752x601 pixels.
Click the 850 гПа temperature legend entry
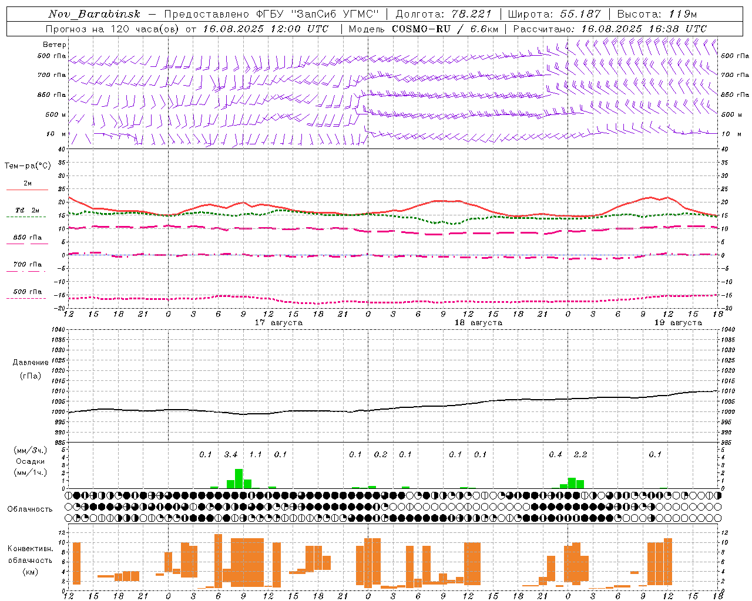pos(27,237)
